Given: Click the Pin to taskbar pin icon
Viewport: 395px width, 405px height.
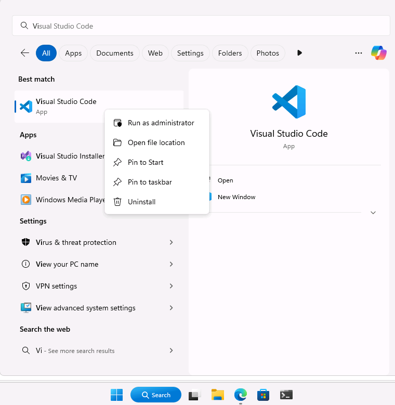Looking at the screenshot, I should pos(117,182).
